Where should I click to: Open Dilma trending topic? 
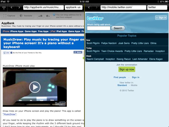(x=153, y=43)
